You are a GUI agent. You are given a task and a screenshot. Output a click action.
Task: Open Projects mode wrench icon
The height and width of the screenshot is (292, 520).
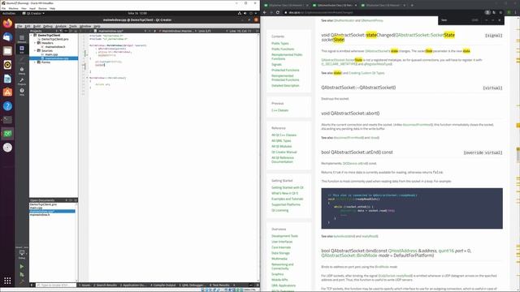coord(22,81)
